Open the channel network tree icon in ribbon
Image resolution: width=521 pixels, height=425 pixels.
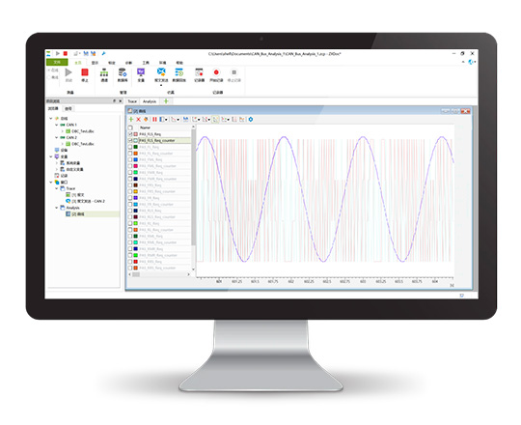pos(104,72)
